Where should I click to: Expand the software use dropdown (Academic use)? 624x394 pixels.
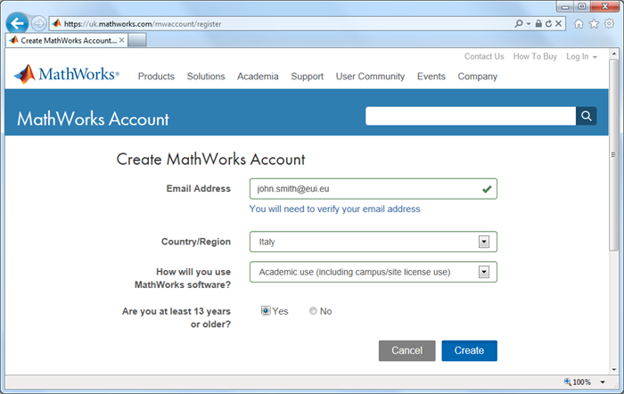coord(484,272)
